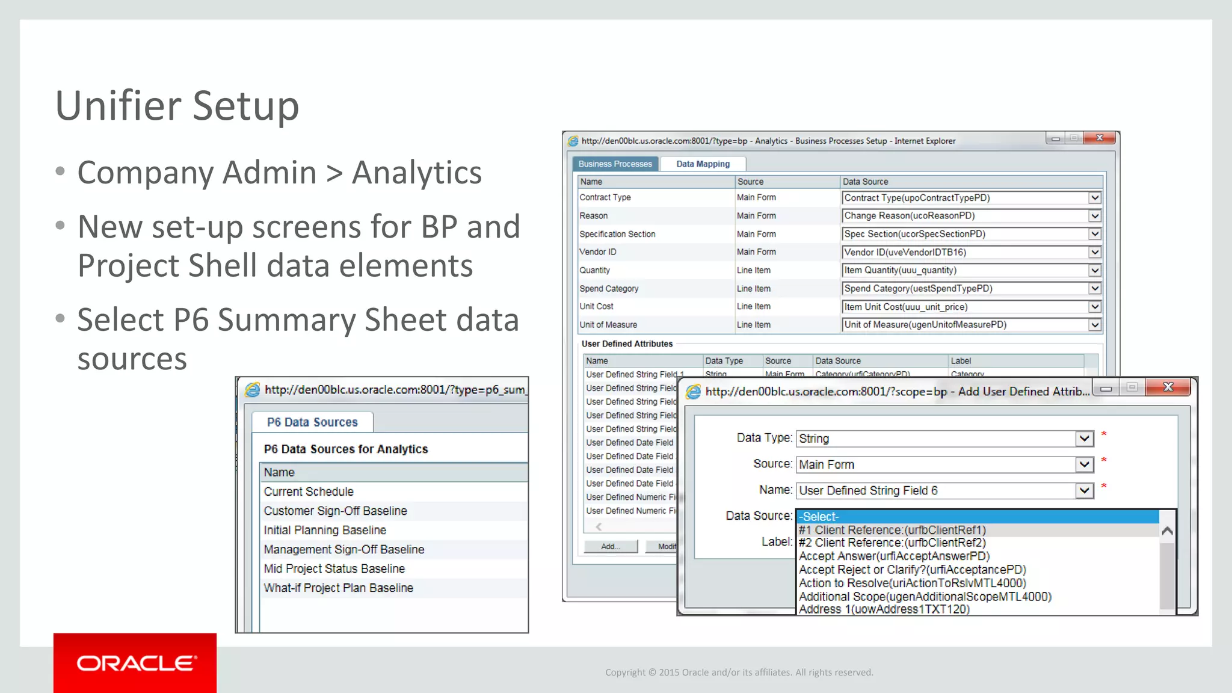Expand the Item Unit Cost dropdown

[x=1094, y=307]
